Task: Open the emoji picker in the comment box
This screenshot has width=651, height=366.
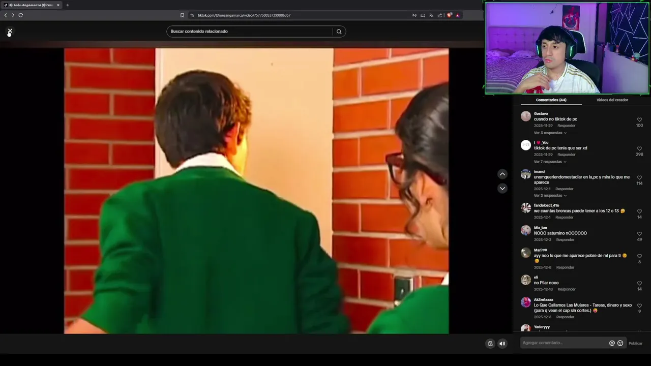Action: tap(620, 343)
